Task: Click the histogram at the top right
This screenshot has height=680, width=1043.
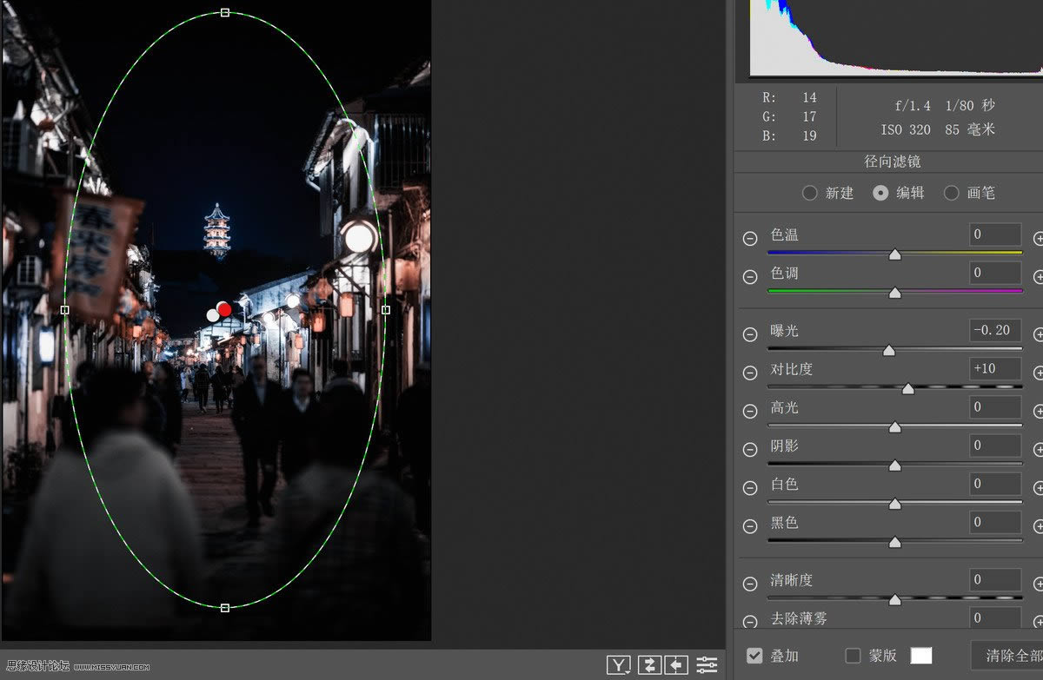Action: coord(887,39)
